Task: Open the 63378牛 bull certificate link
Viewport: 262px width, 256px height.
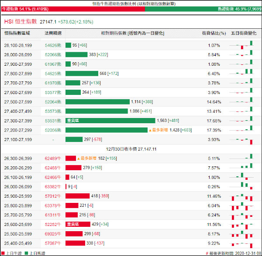Action: [53, 205]
